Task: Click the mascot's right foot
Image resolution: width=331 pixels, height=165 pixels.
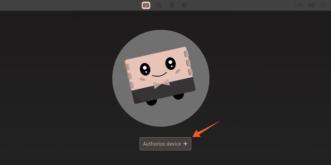Action: [179, 96]
